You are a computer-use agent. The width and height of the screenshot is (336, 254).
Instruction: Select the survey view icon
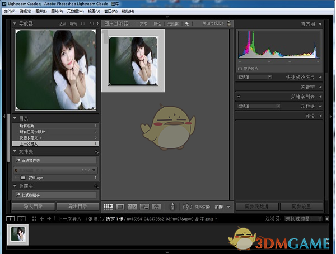click(x=144, y=207)
